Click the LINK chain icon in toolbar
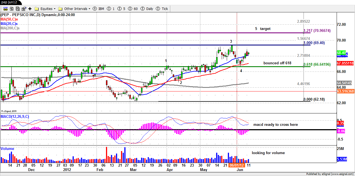The height and width of the screenshot is (176, 355). pyautogui.click(x=5, y=9)
